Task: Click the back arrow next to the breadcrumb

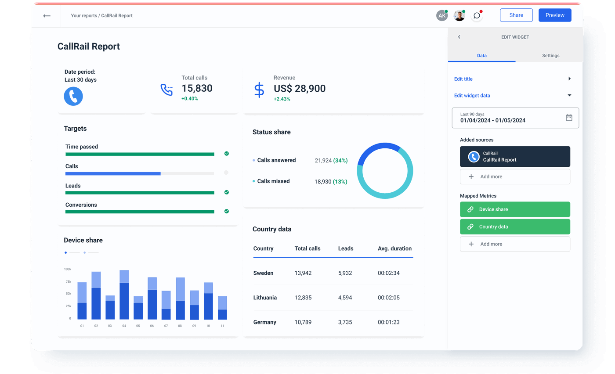Action: pyautogui.click(x=47, y=15)
